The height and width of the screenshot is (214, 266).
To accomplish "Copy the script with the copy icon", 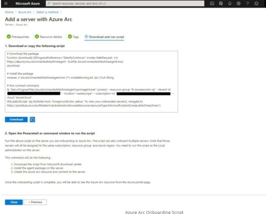I will point(32,119).
